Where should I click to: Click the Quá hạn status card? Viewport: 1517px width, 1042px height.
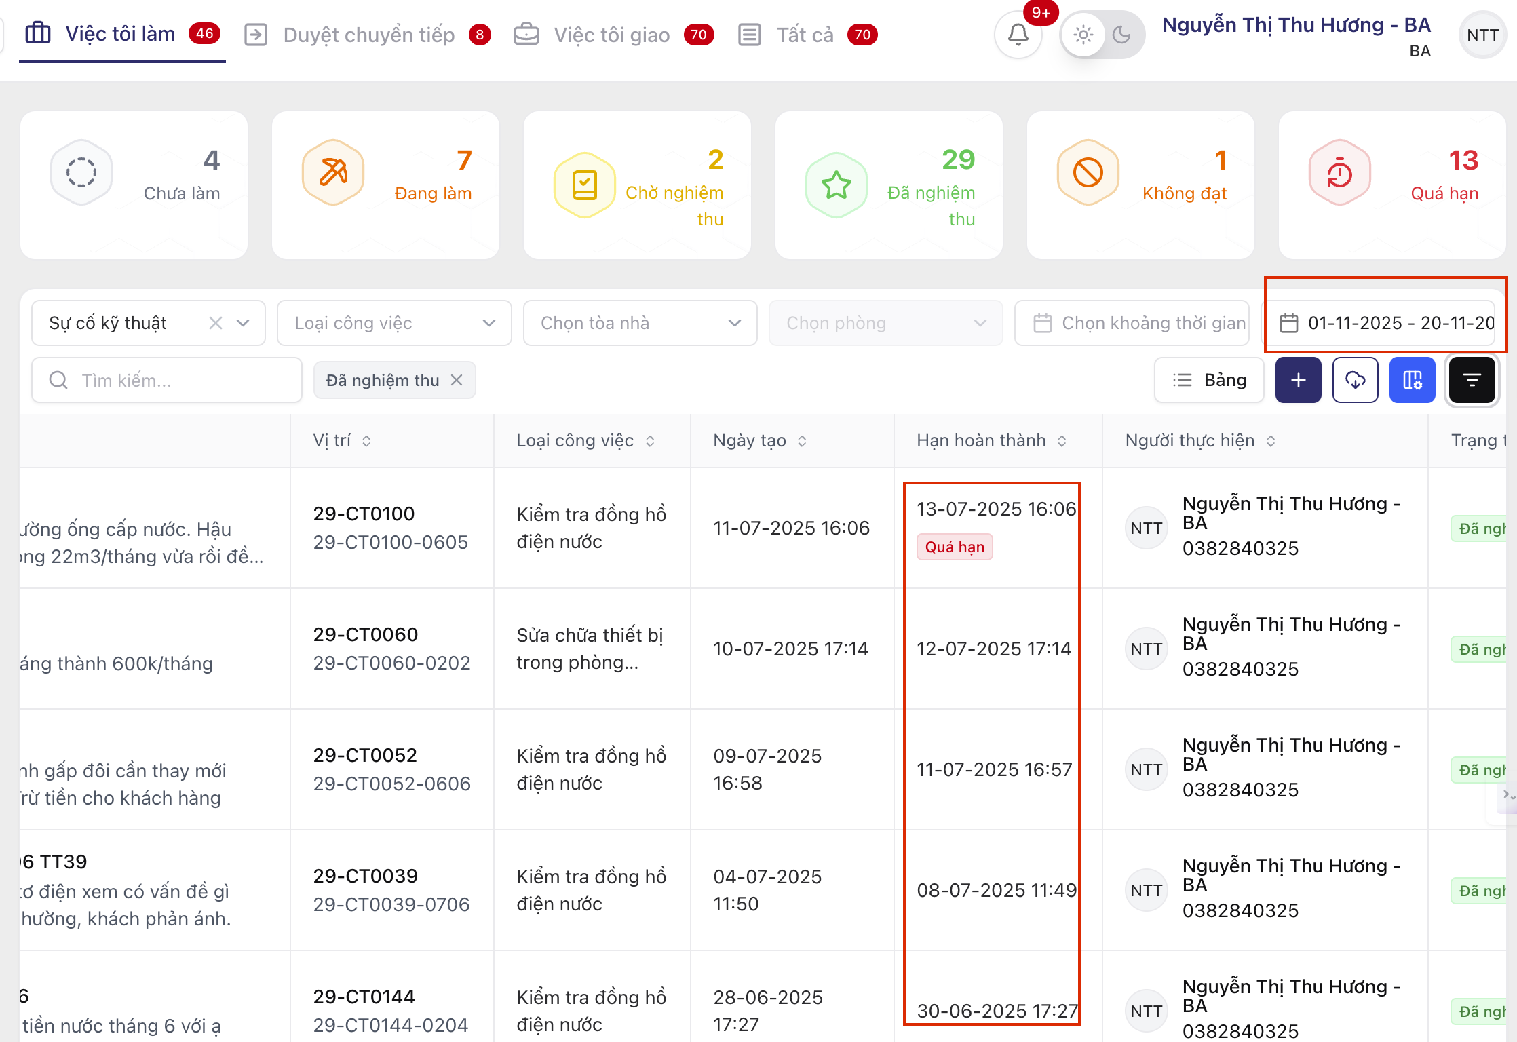click(x=1391, y=185)
